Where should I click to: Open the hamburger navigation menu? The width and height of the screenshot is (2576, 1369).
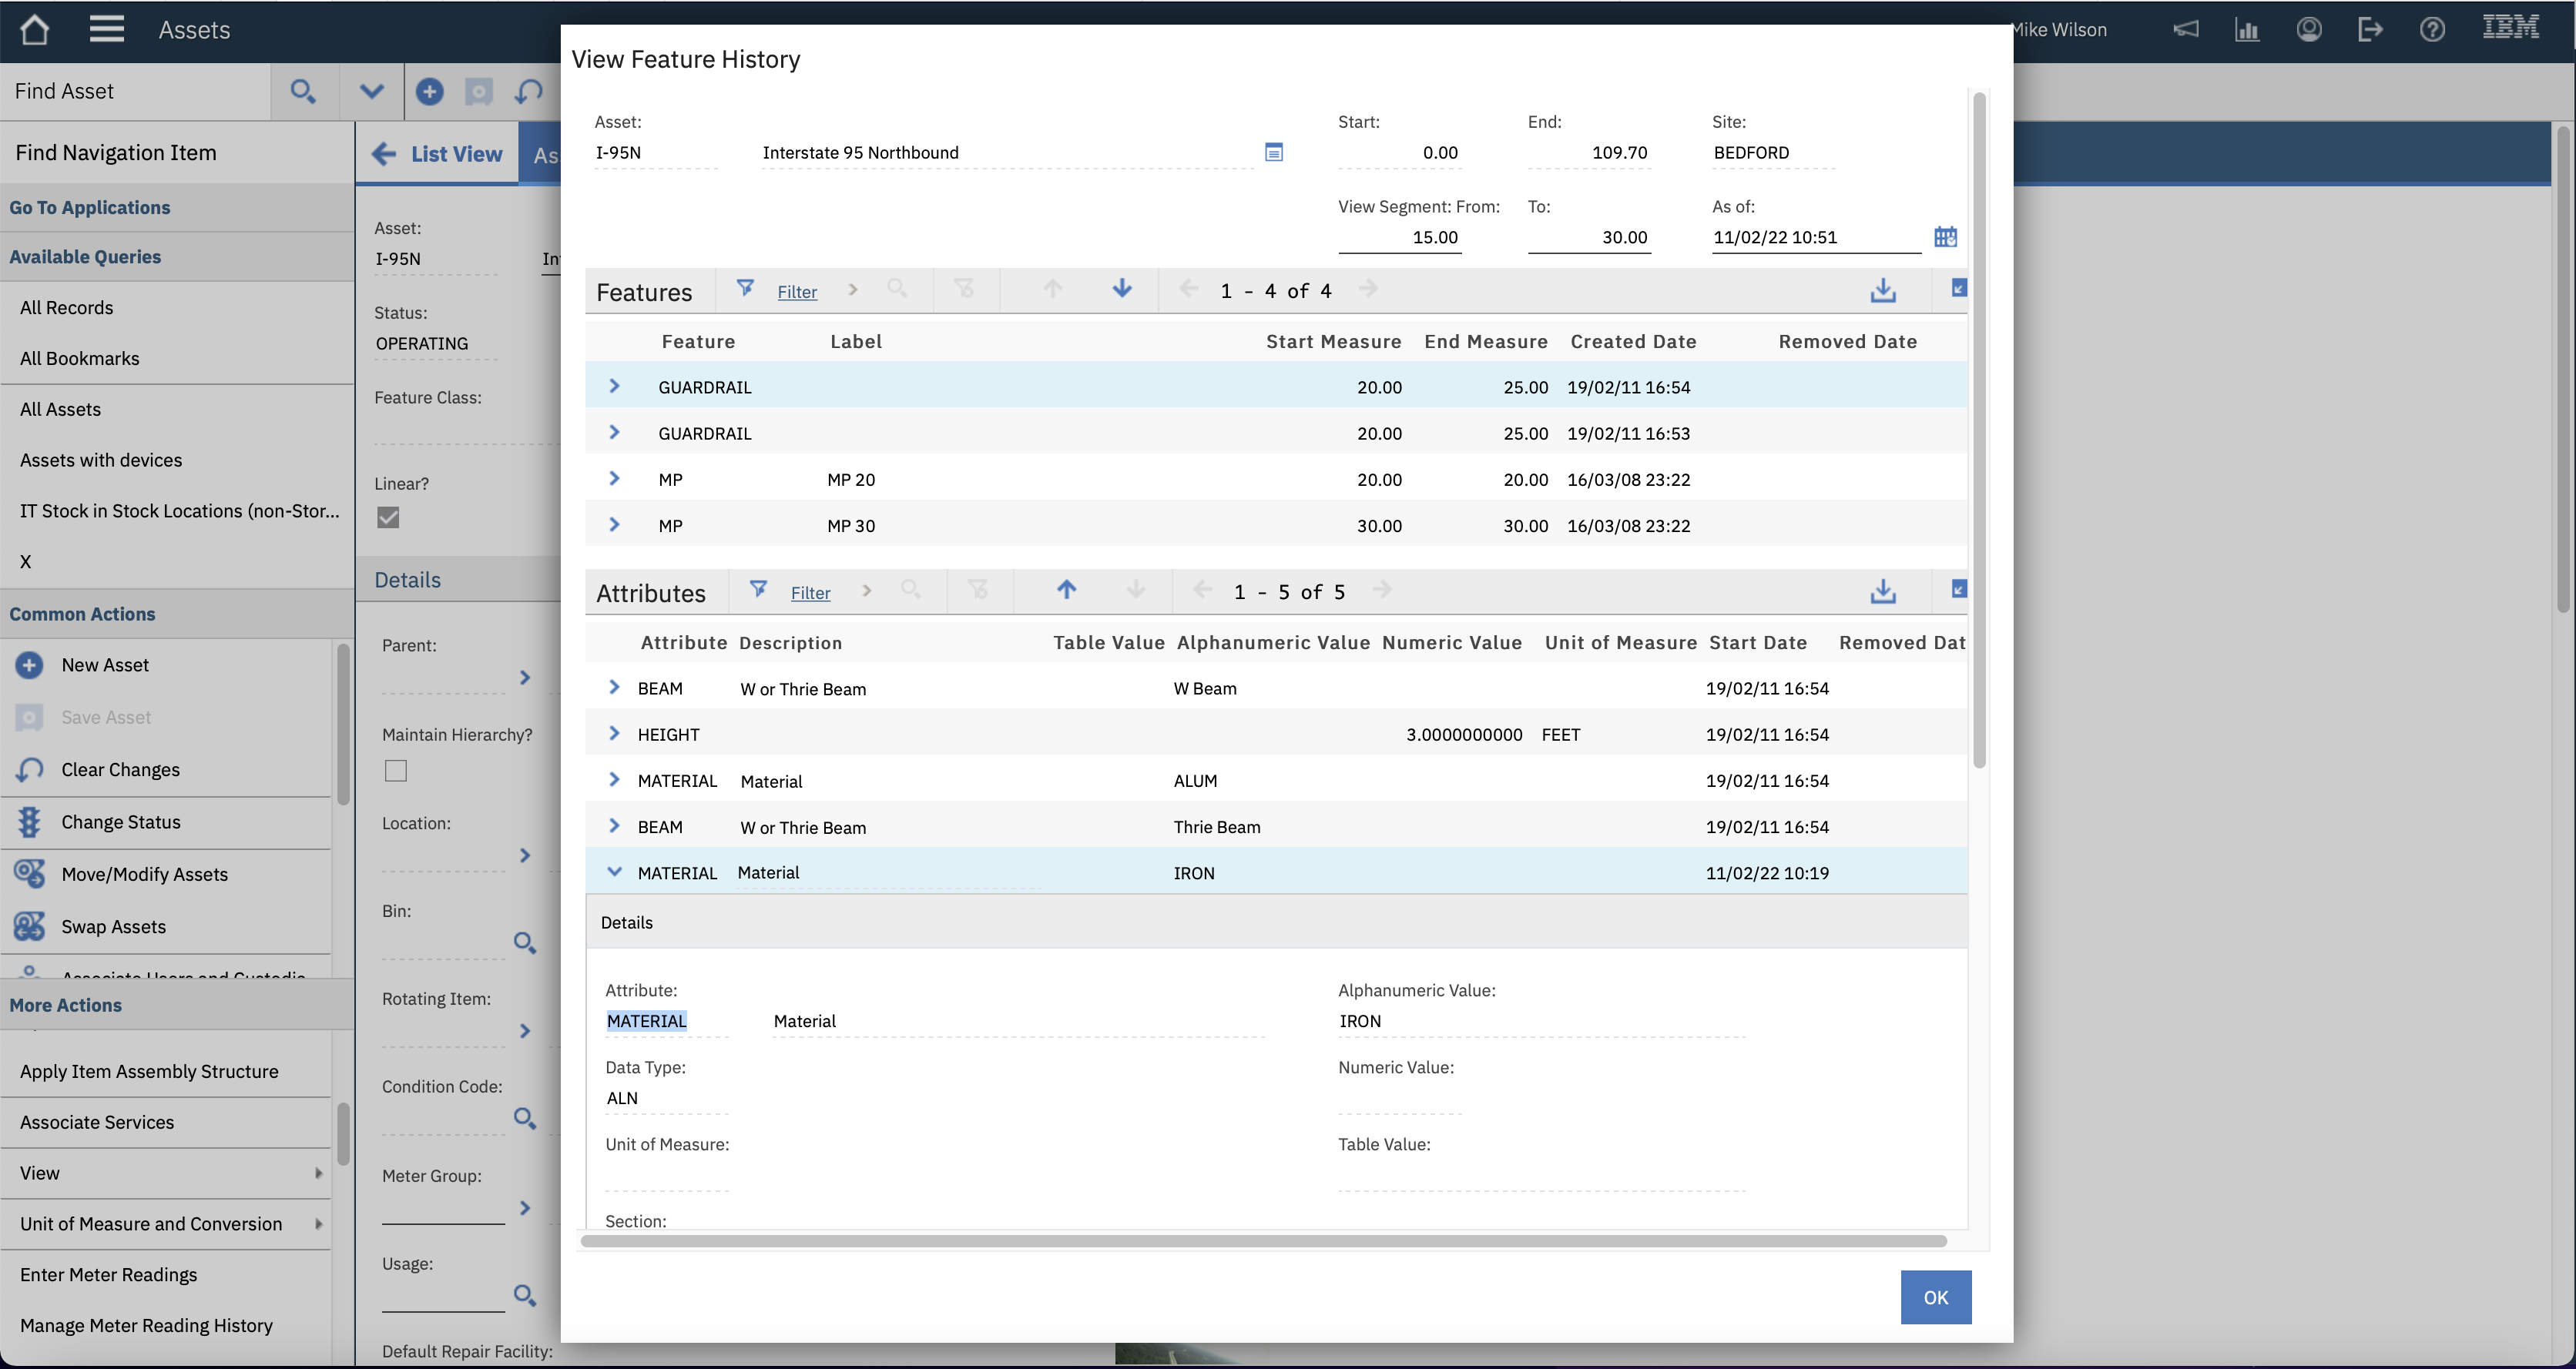106,29
